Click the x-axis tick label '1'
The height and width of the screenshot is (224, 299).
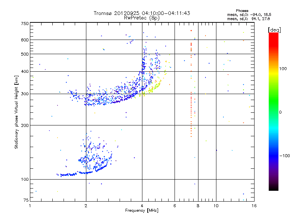click(30, 206)
